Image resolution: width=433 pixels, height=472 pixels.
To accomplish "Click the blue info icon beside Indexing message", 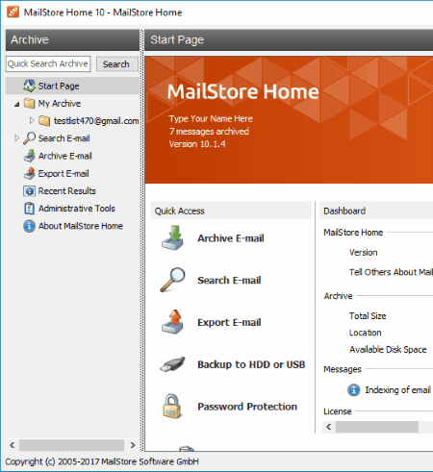I will 353,390.
